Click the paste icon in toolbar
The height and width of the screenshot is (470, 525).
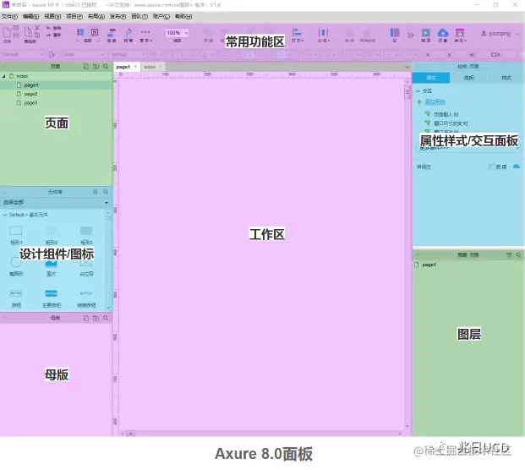point(28,32)
